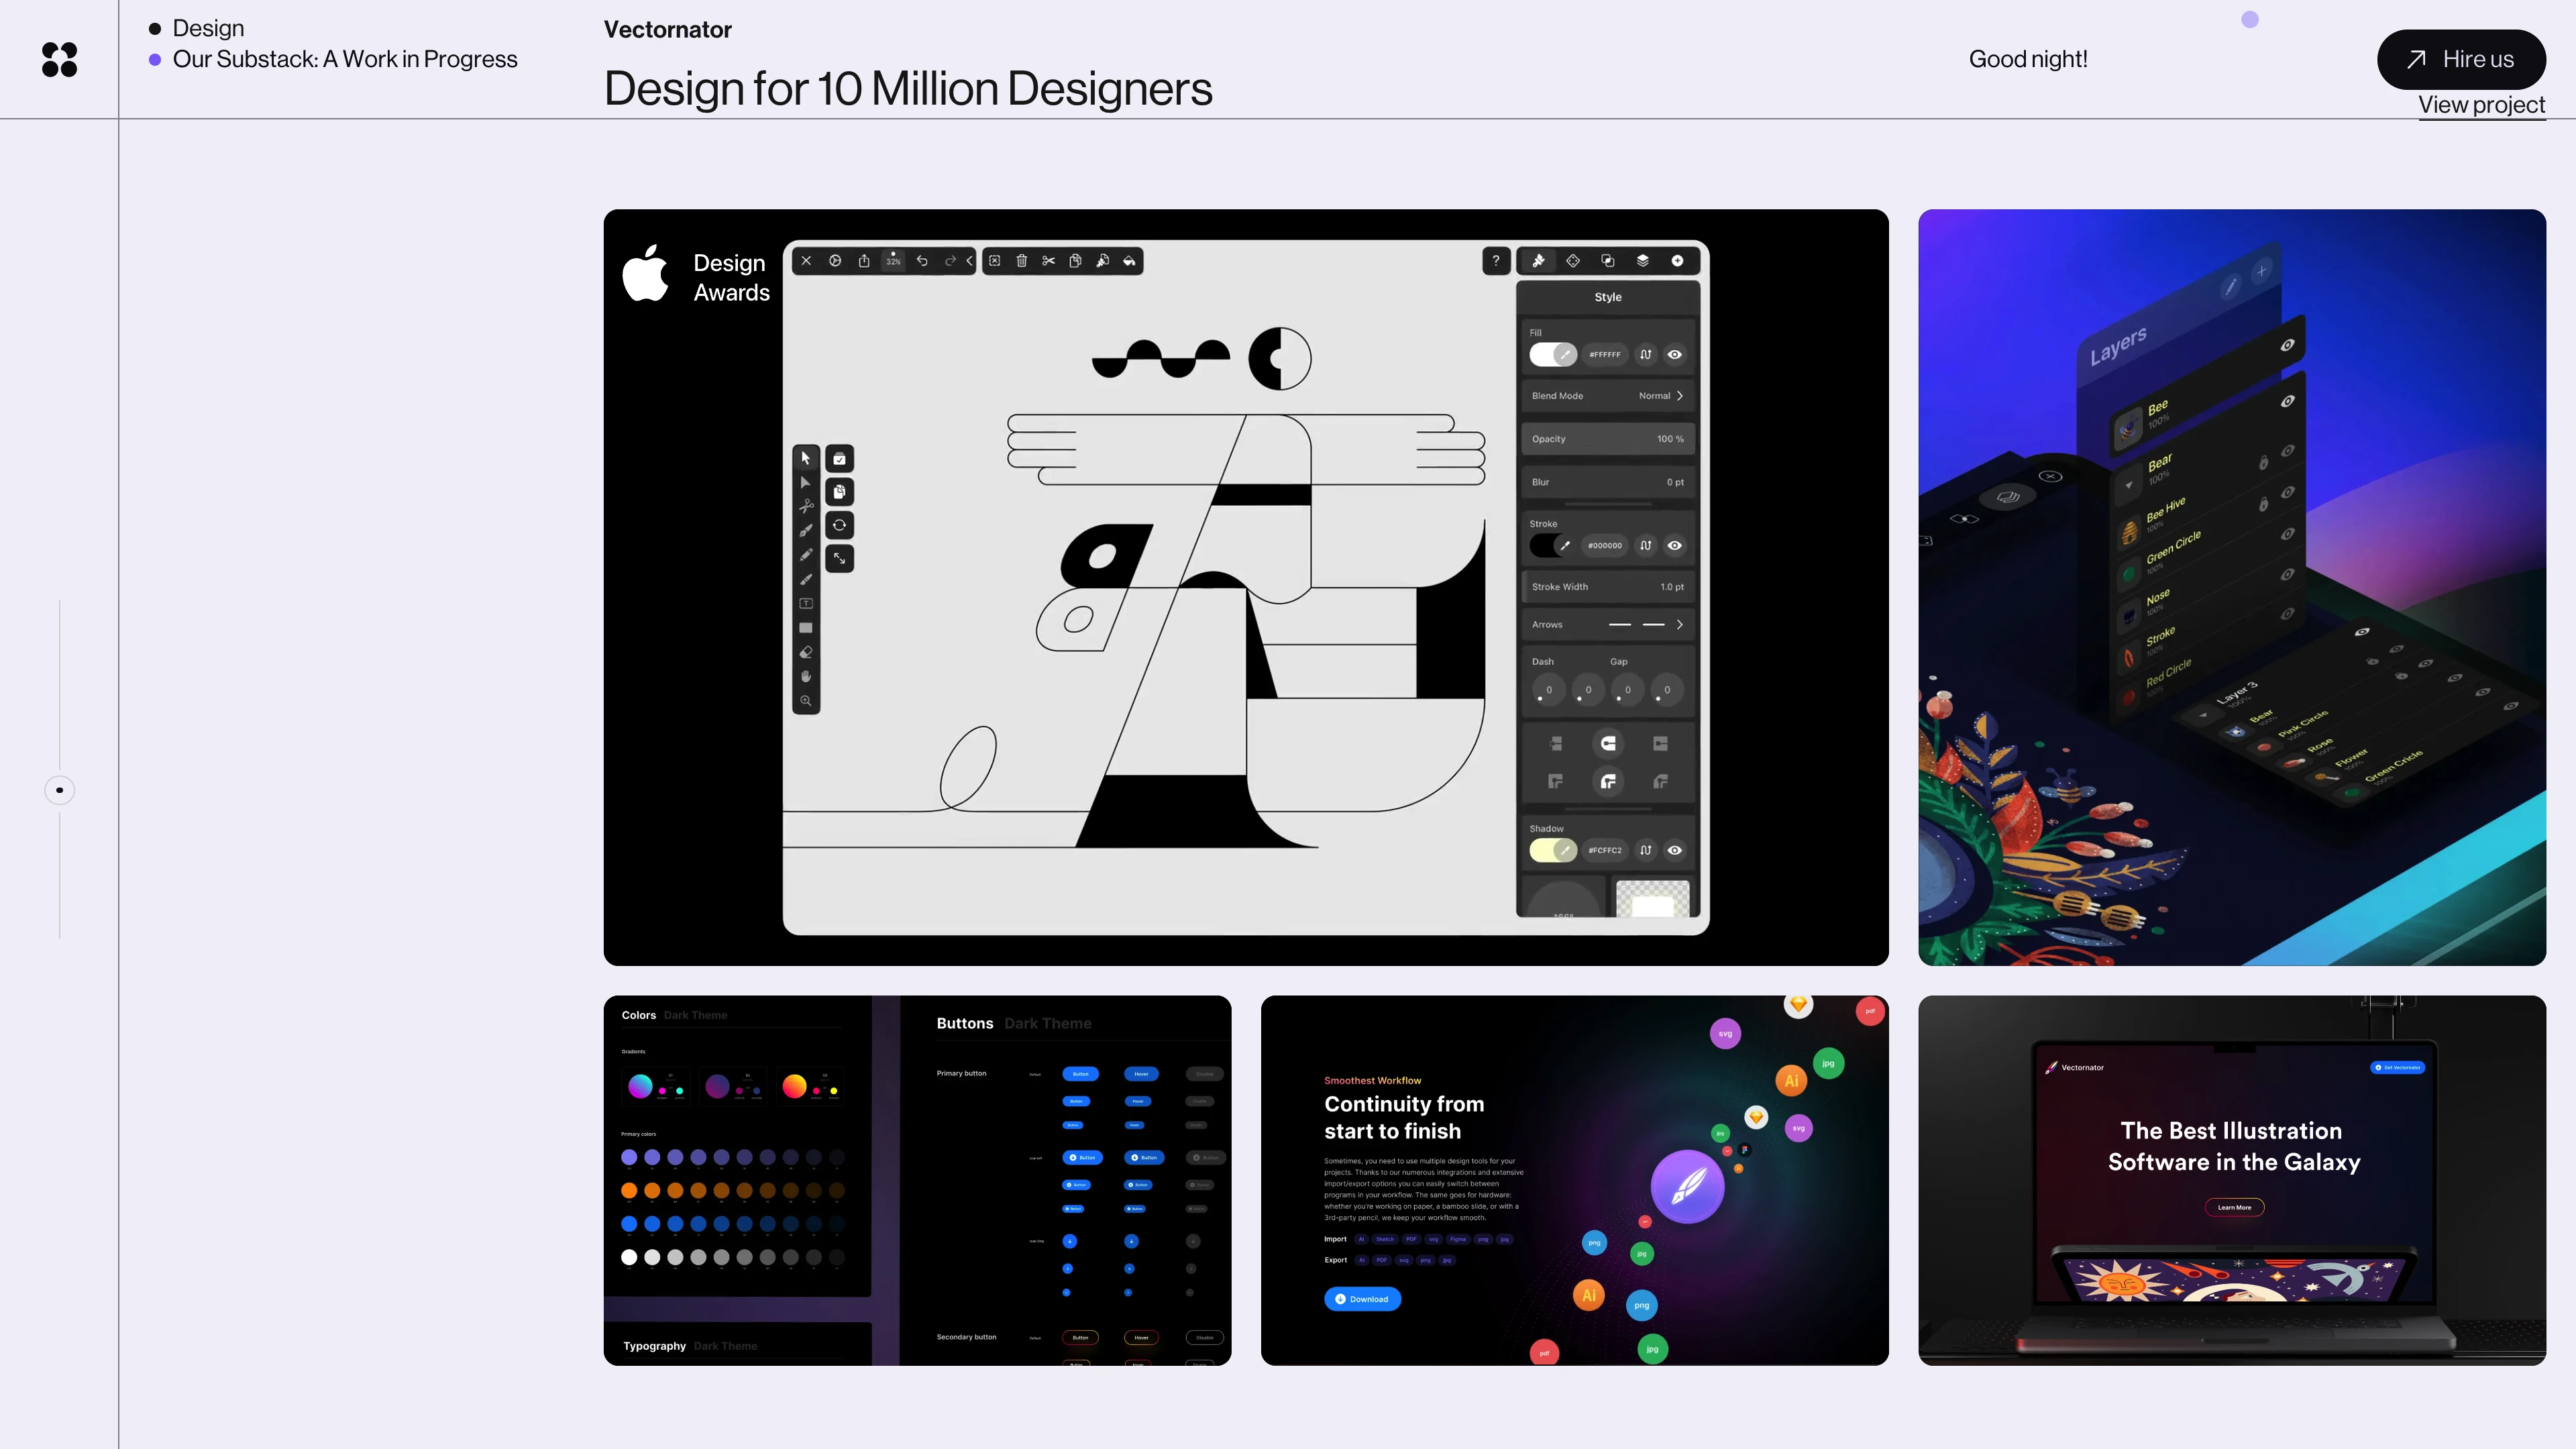
Task: Toggle Shadow visibility eye icon
Action: point(1675,850)
